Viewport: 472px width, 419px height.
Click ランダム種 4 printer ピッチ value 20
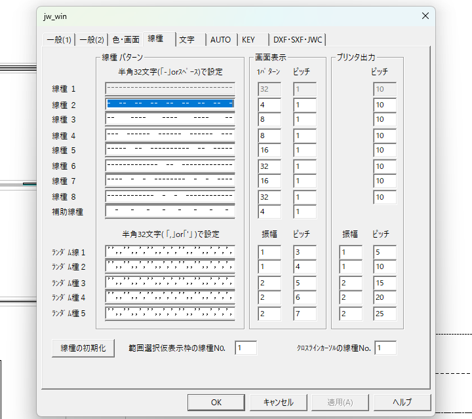(385, 297)
